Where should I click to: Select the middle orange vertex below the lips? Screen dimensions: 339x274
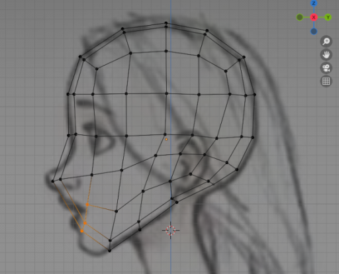pyautogui.click(x=85, y=223)
